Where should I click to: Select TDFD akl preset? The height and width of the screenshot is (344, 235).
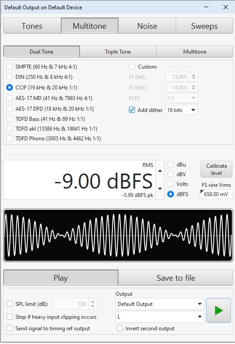point(52,128)
